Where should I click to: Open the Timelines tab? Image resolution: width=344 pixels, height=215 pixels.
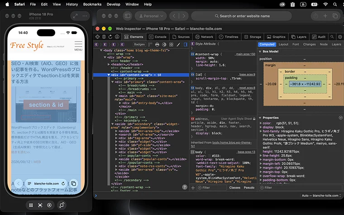tap(229, 37)
